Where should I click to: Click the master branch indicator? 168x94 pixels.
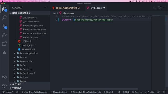point(8,92)
